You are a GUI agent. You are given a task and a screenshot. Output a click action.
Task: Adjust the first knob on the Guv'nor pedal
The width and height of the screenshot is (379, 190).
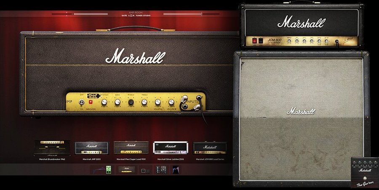coord(354,163)
